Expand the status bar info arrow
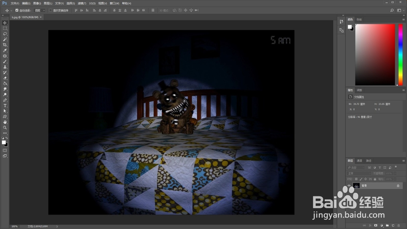This screenshot has width=407, height=229. coord(57,227)
